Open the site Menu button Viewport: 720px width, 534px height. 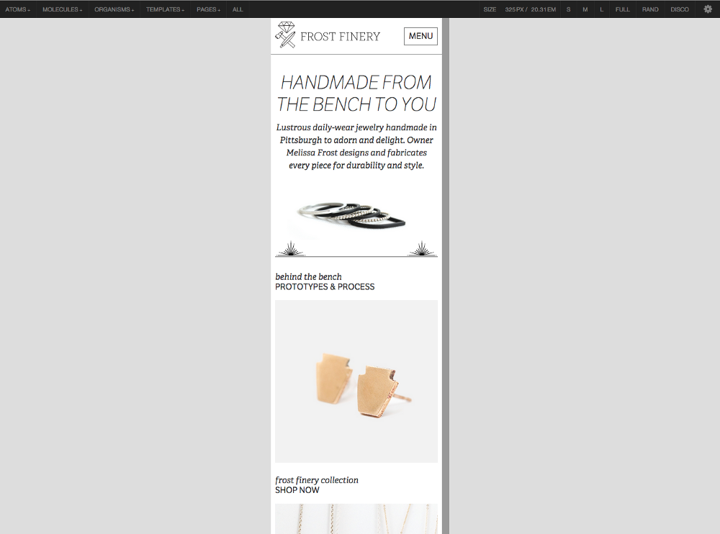420,36
